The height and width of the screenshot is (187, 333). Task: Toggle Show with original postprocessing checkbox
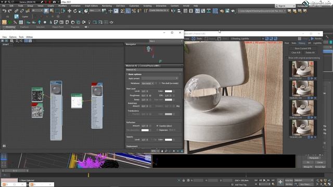[x=287, y=58]
